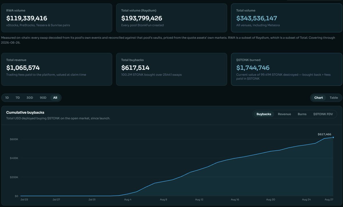The width and height of the screenshot is (343, 207).
Task: Click the $600K y-axis label
Action: (15, 139)
